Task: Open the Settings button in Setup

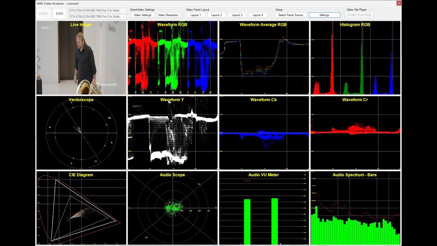Action: click(x=324, y=15)
